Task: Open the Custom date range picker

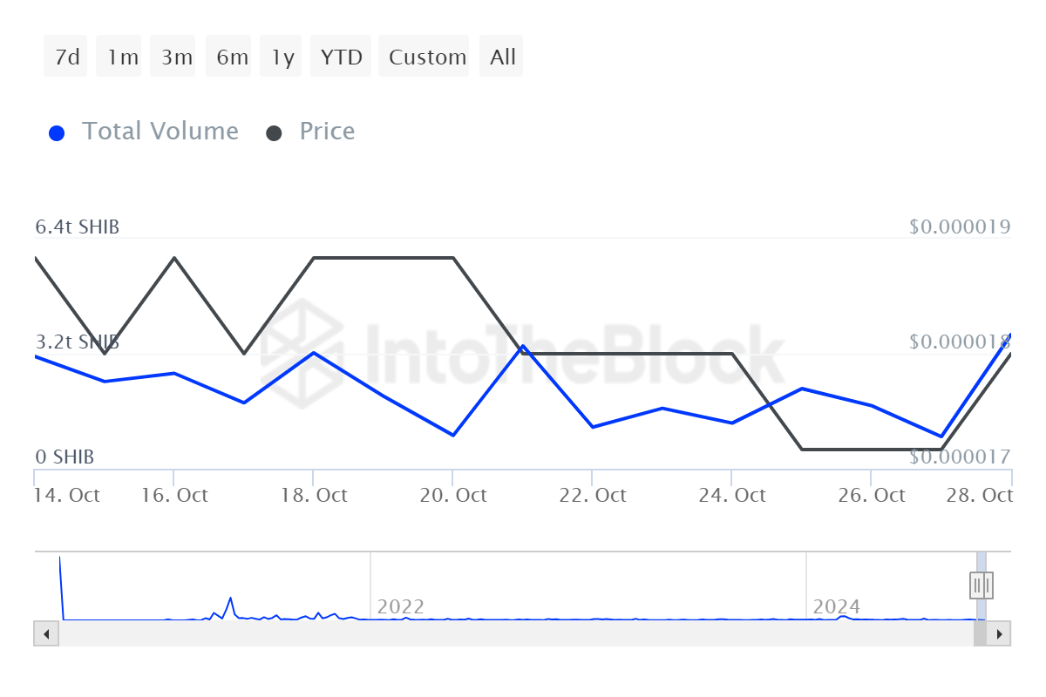Action: click(427, 58)
